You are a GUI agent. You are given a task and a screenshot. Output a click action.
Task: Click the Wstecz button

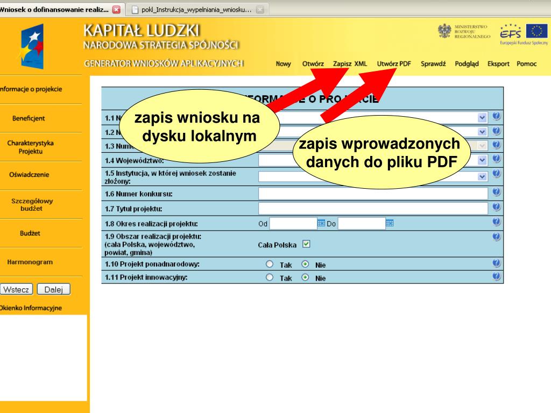(x=16, y=289)
